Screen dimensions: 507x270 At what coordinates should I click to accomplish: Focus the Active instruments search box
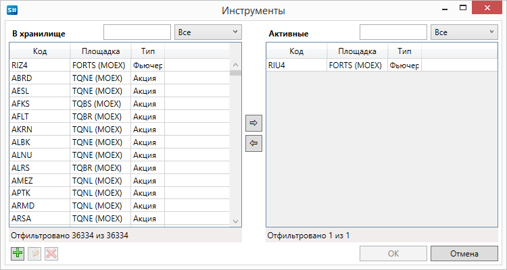(x=393, y=32)
